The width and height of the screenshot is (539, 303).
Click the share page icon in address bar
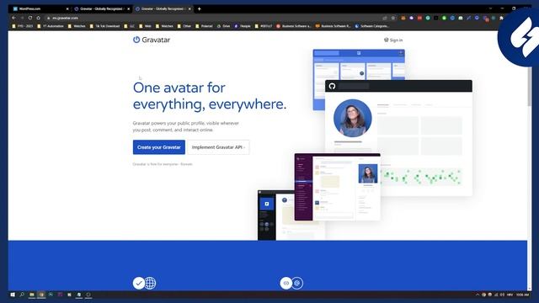coord(385,18)
